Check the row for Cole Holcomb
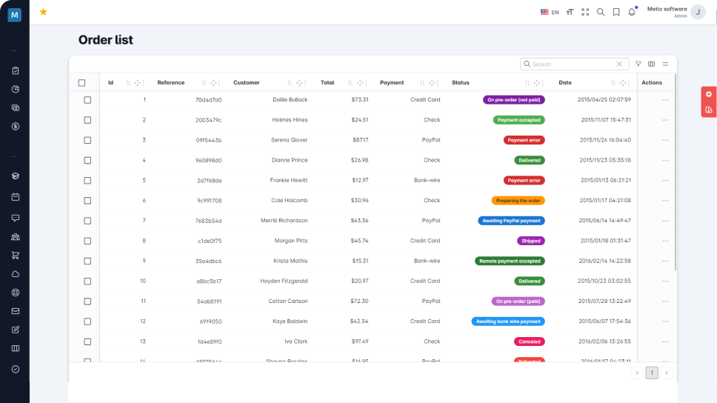Image resolution: width=717 pixels, height=403 pixels. click(x=87, y=200)
